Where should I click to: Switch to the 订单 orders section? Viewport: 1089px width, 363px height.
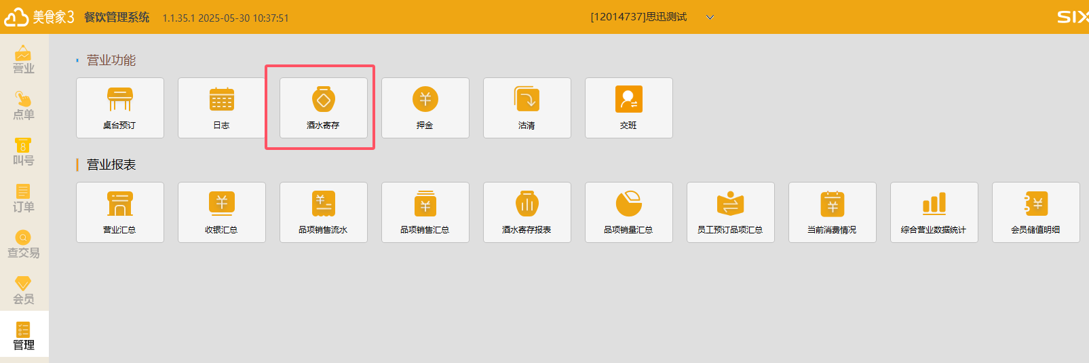coord(24,197)
